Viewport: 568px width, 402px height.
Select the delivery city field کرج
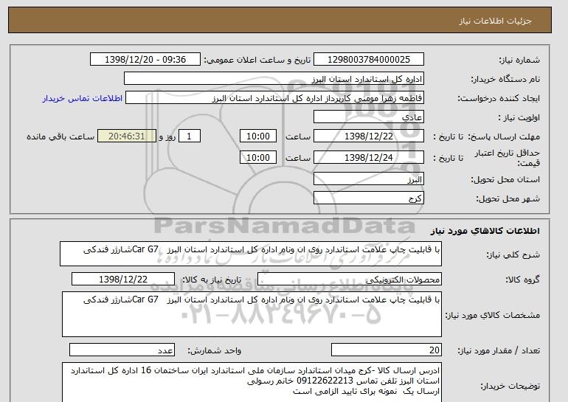(x=368, y=198)
